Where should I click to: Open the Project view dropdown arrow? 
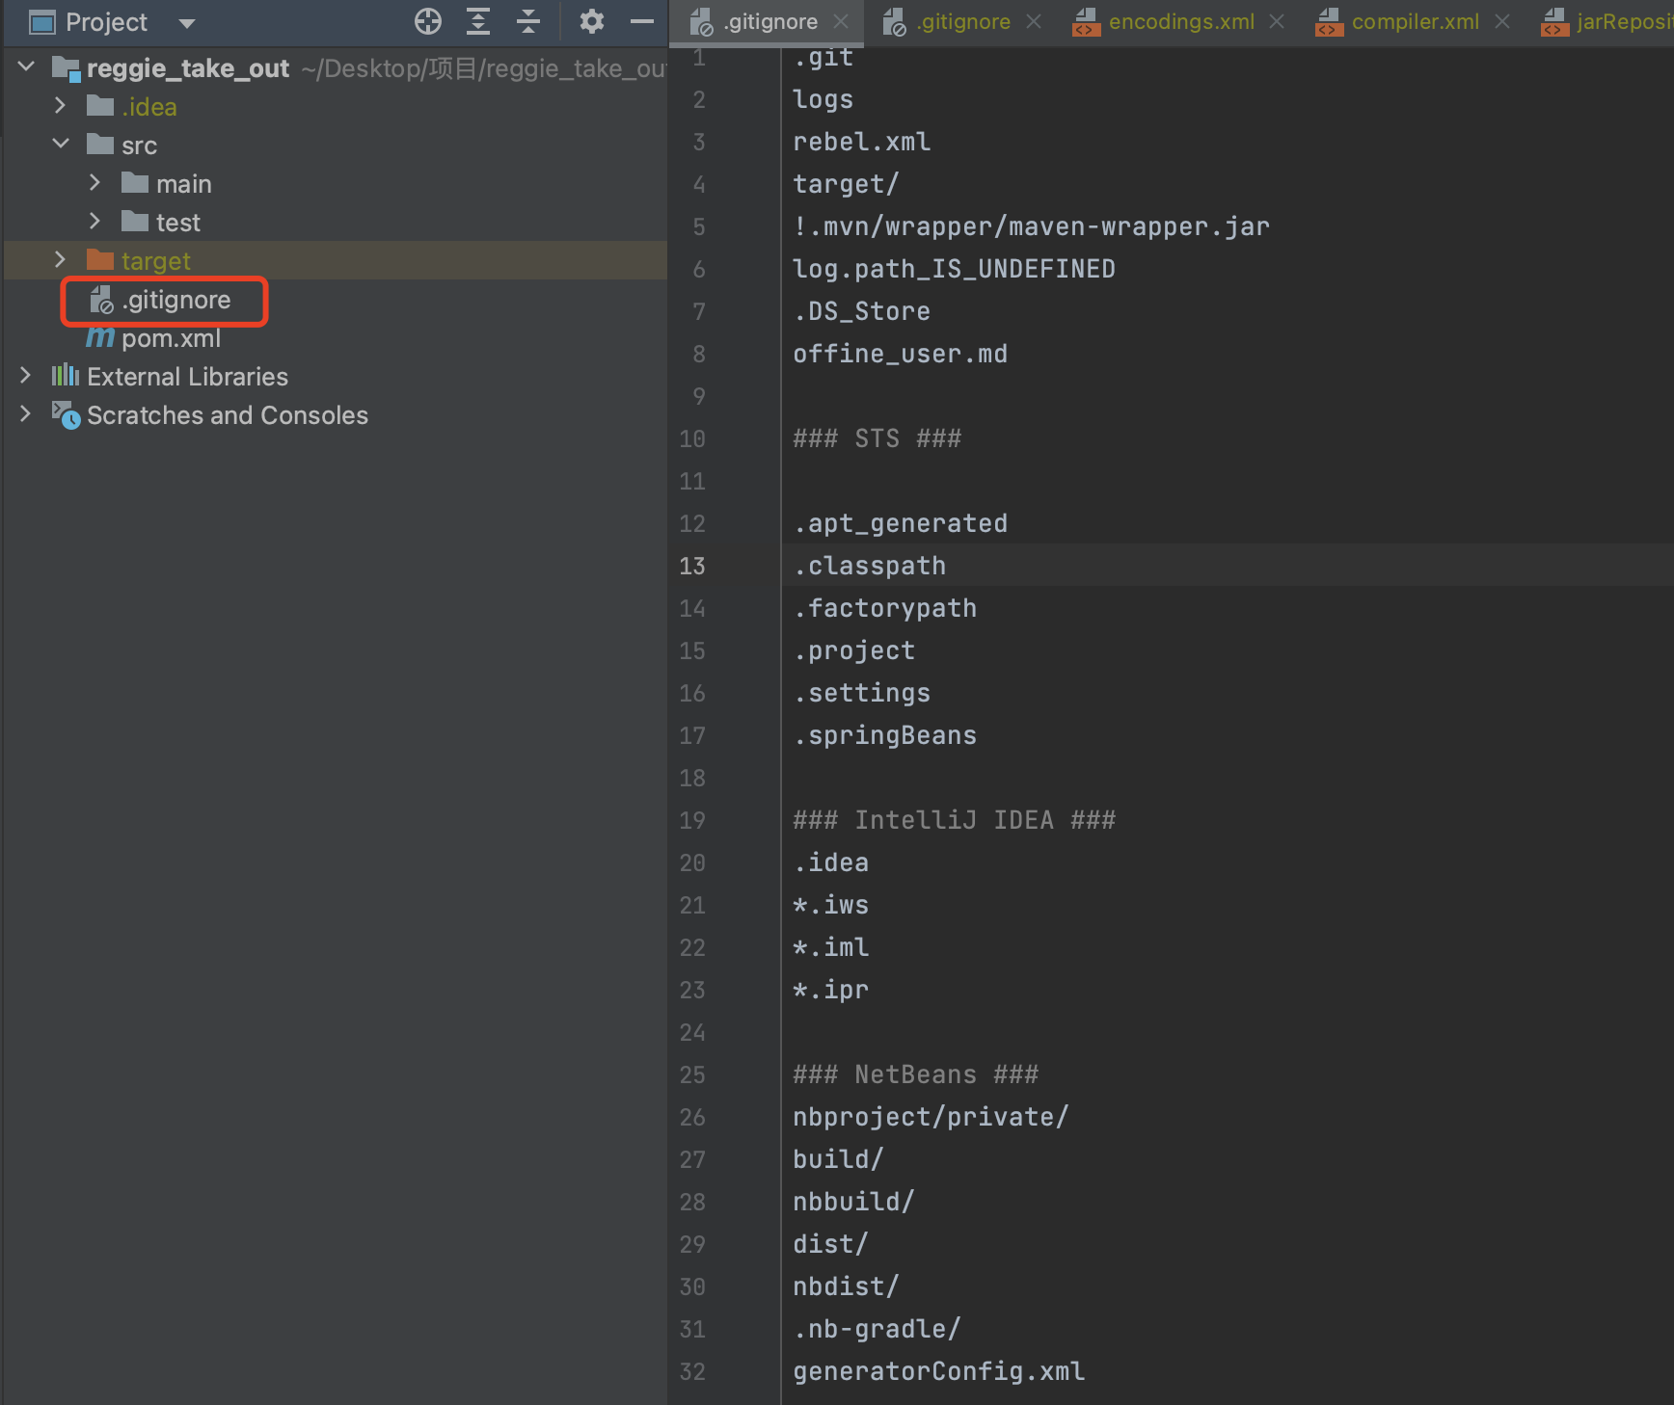pos(187,23)
